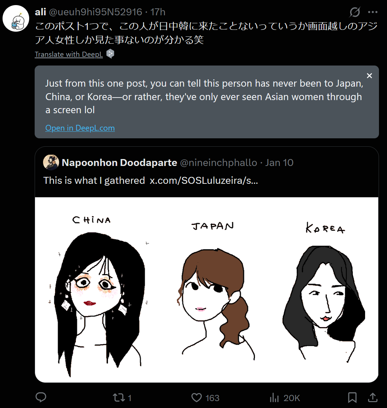Image resolution: width=387 pixels, height=408 pixels.
Task: Open in DeepL.com link
Action: tap(80, 128)
